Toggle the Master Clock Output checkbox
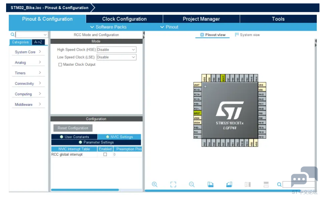The width and height of the screenshot is (321, 198). click(60, 65)
